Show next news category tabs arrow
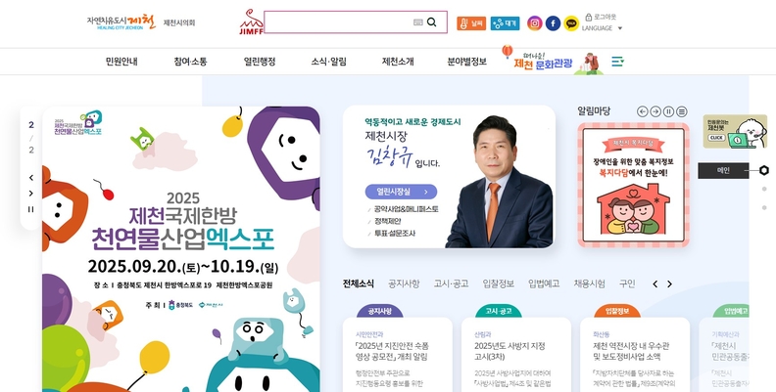 (x=669, y=283)
